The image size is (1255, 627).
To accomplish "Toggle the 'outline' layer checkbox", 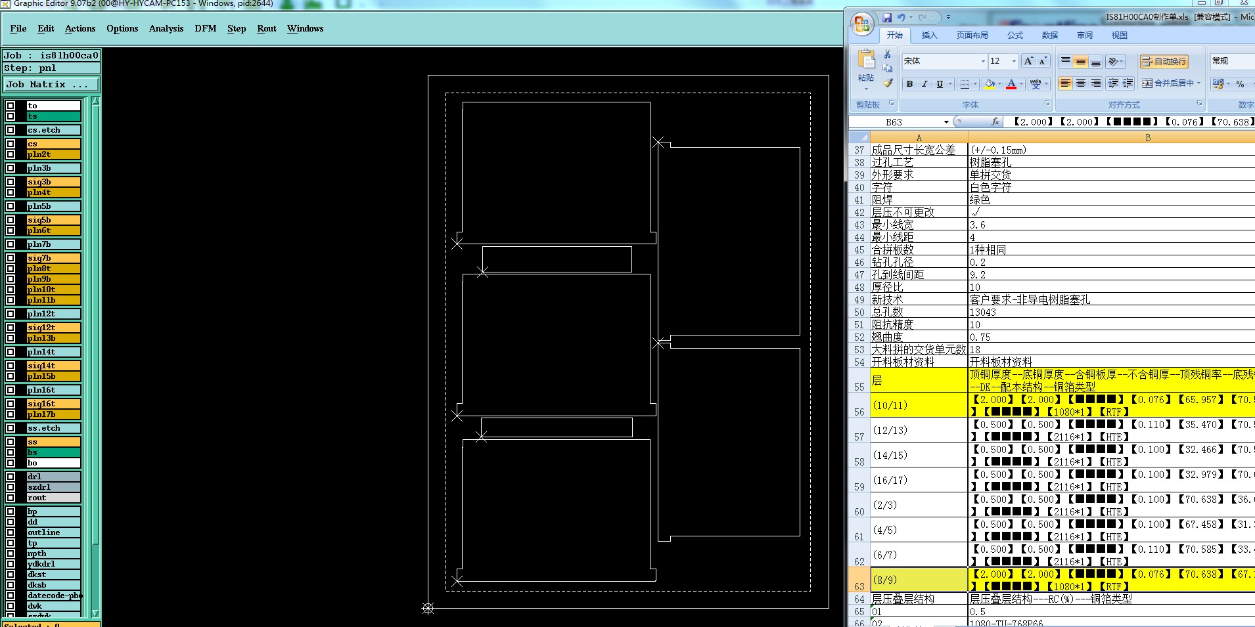I will [x=11, y=532].
